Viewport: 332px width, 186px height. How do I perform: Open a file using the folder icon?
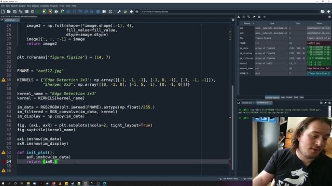coord(9,11)
